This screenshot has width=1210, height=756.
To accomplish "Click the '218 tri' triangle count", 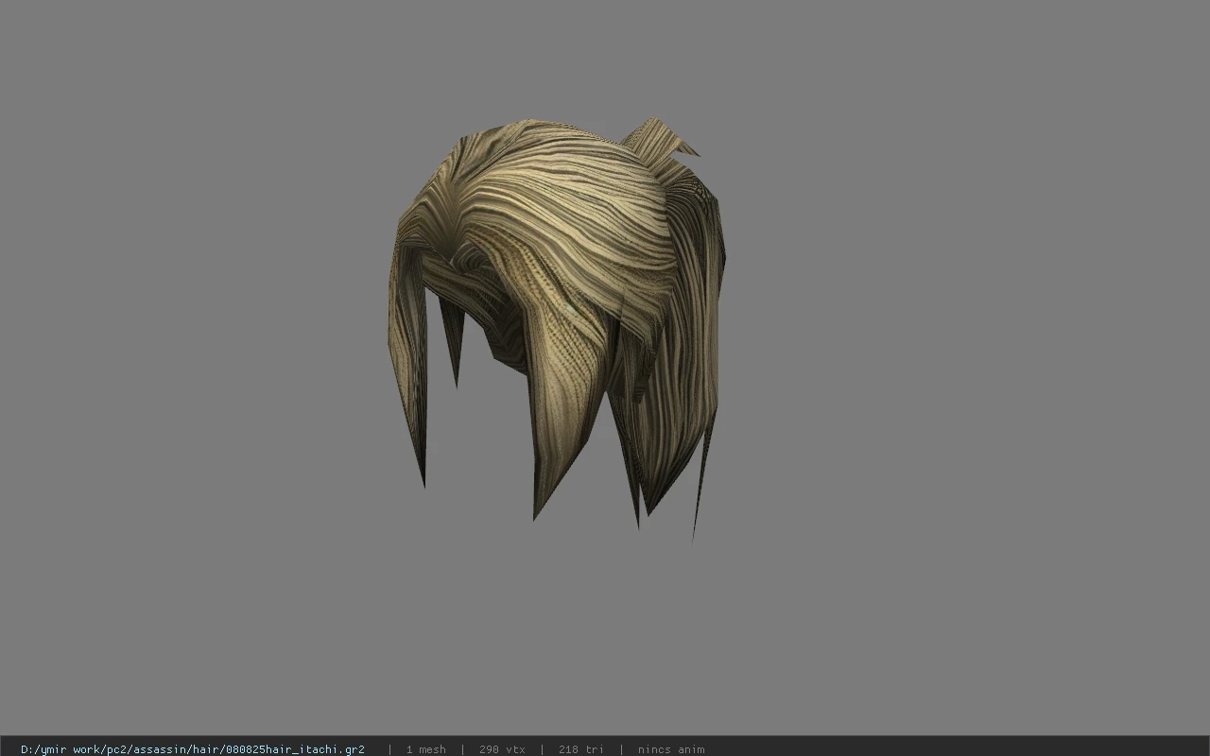I will [580, 749].
